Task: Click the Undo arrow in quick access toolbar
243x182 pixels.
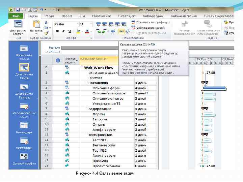Action: click(x=42, y=10)
